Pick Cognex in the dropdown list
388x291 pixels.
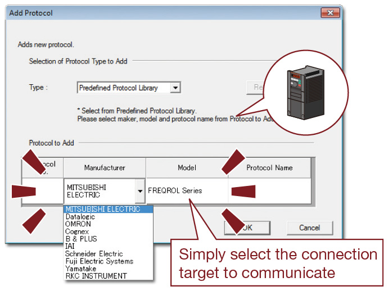coord(77,231)
